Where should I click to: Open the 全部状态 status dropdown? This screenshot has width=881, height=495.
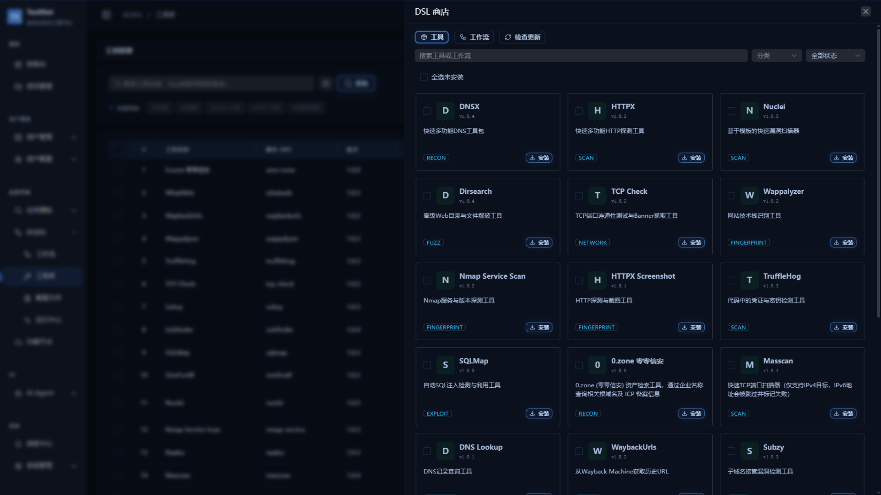[x=835, y=55]
